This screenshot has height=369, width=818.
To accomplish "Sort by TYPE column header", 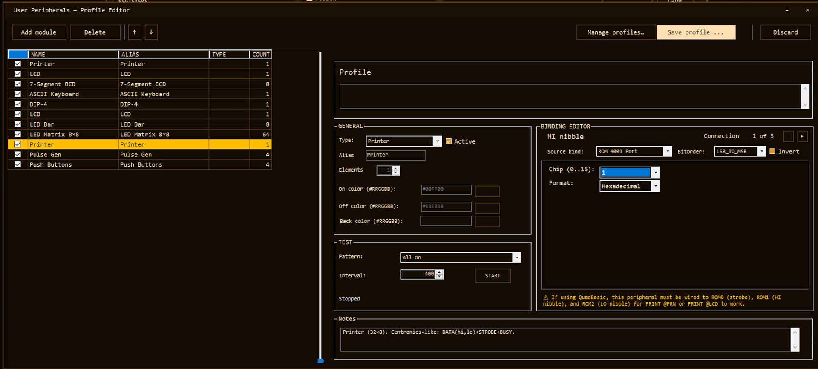I will click(229, 54).
